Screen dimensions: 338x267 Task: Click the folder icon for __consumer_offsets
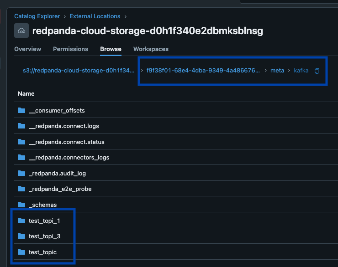21,110
